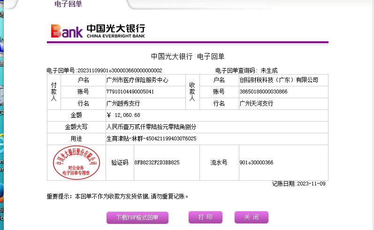The height and width of the screenshot is (230, 374).
Task: Select the 电子回单 tab
Action: coord(68,4)
